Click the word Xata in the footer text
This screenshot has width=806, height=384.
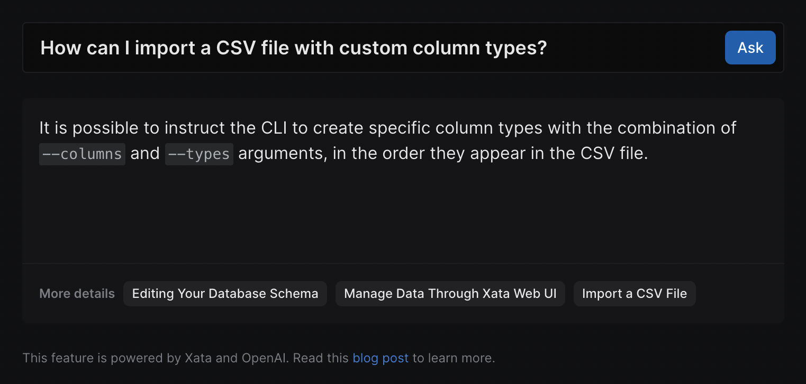pyautogui.click(x=198, y=358)
